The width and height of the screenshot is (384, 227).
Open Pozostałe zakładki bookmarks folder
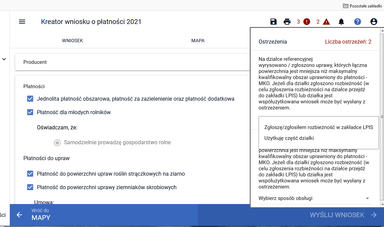(x=361, y=5)
